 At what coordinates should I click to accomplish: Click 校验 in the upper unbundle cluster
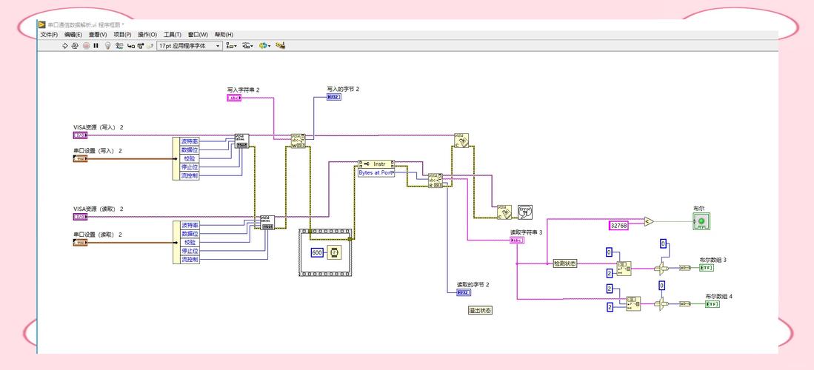(x=190, y=158)
